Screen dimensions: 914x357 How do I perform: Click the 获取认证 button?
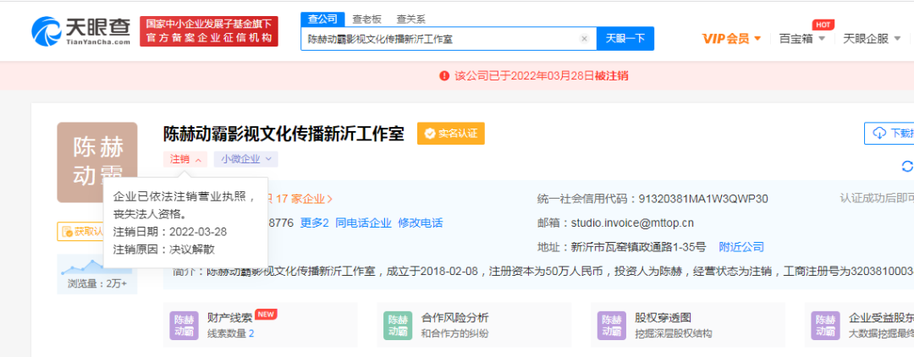point(81,232)
